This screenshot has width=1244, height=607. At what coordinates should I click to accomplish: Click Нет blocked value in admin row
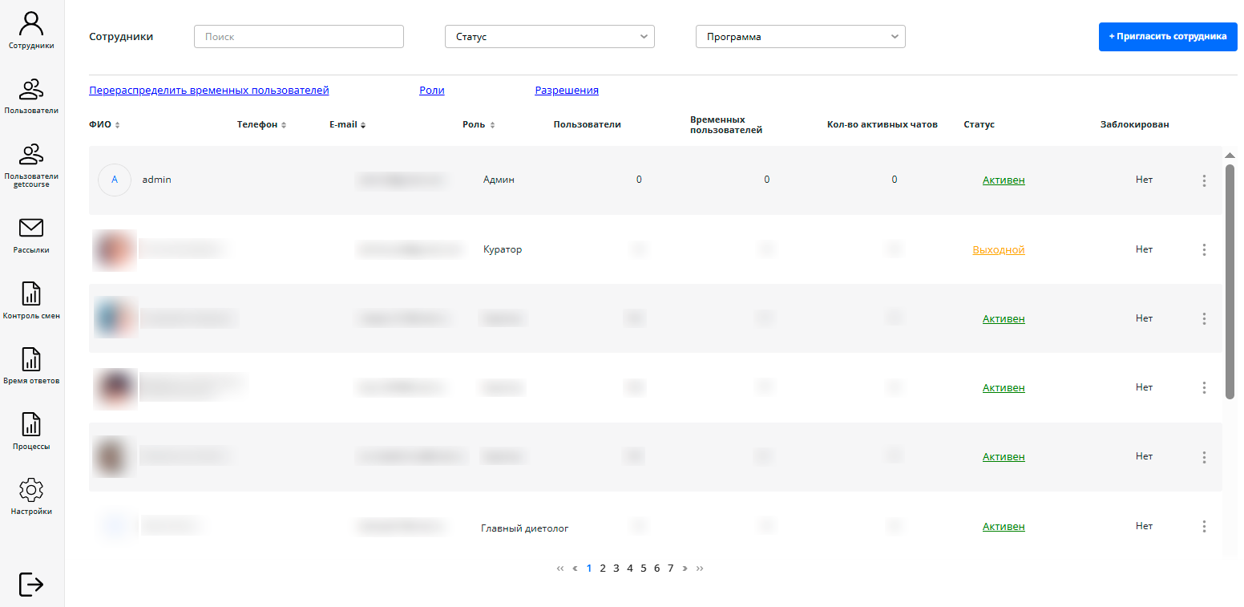[1144, 180]
